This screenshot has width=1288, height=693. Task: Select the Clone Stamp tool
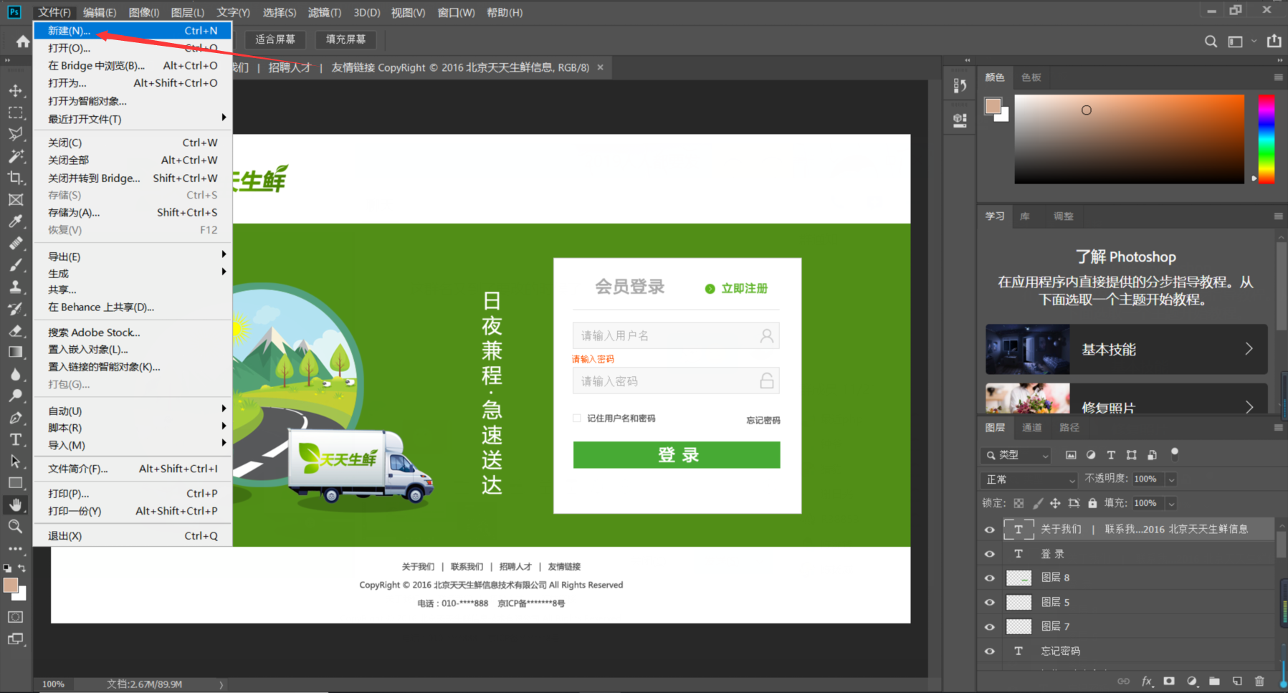pyautogui.click(x=15, y=287)
